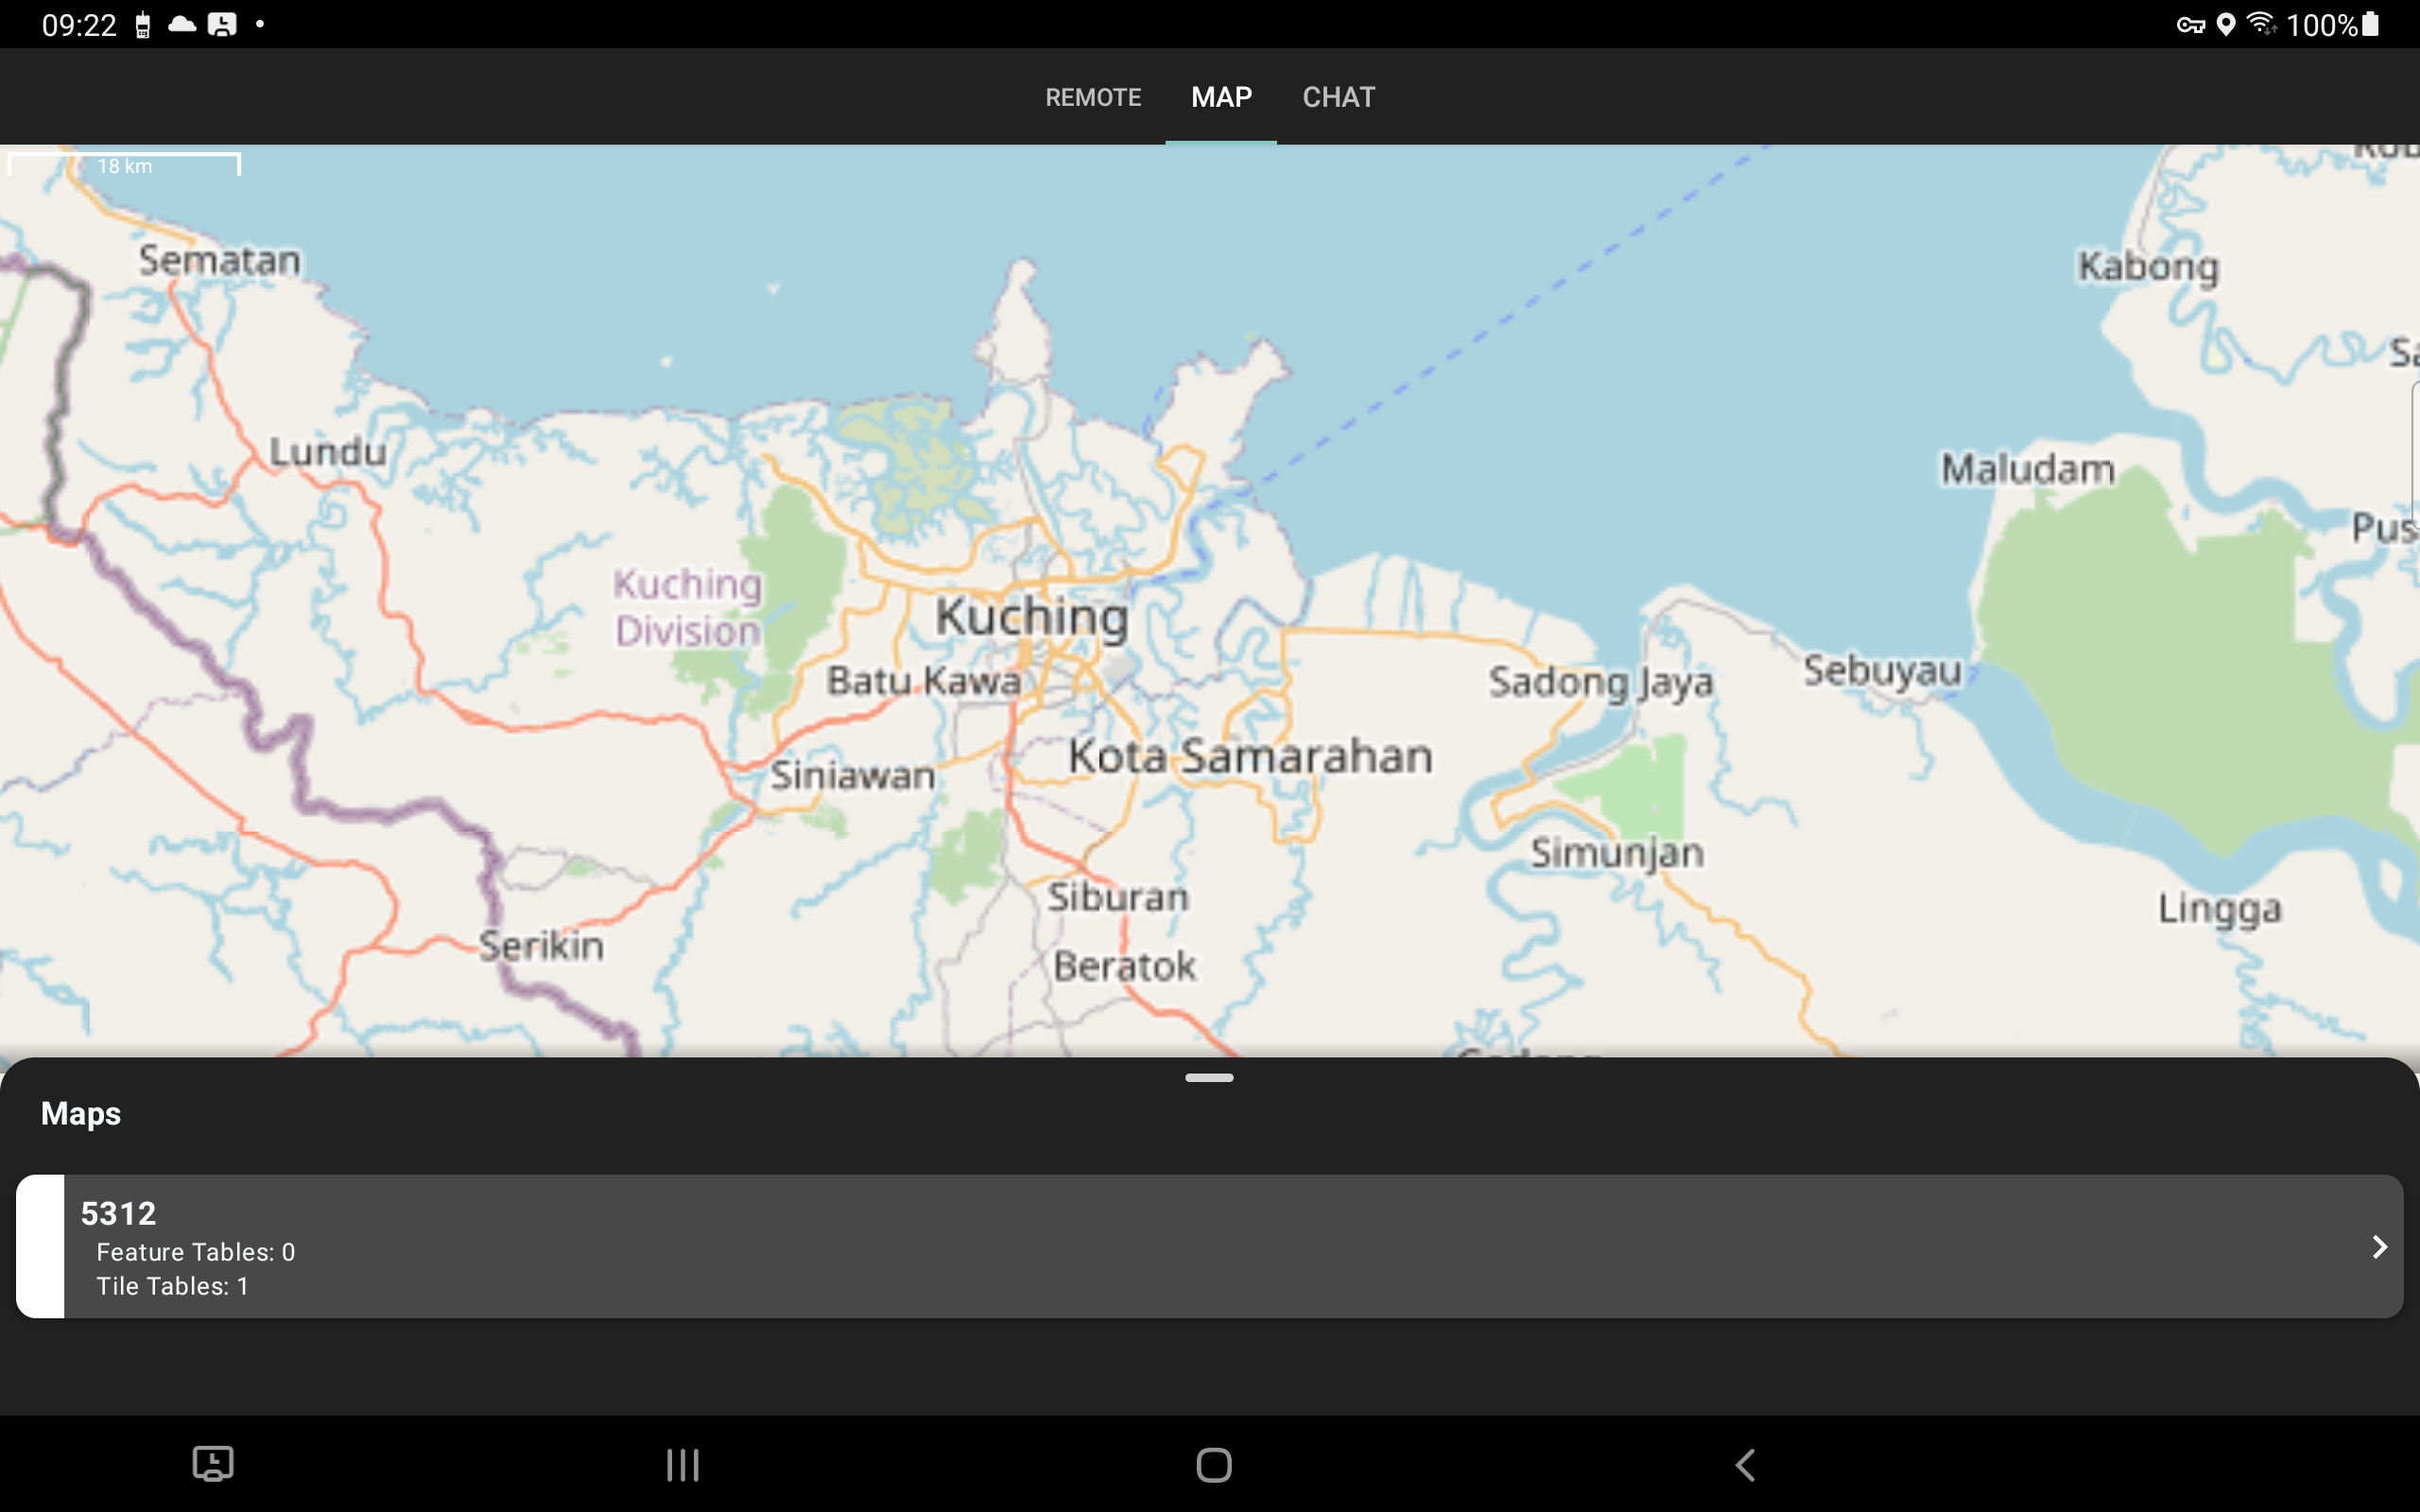Screen dimensions: 2420x1512
Task: Tap the Wi-Fi status icon
Action: coord(2263,24)
